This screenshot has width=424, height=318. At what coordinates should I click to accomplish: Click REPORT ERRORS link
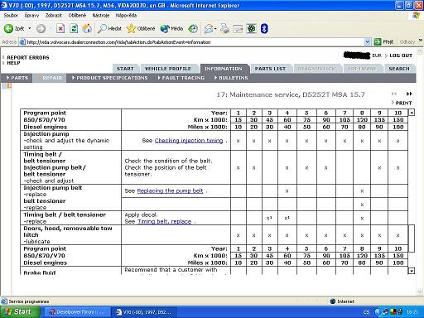pos(28,57)
